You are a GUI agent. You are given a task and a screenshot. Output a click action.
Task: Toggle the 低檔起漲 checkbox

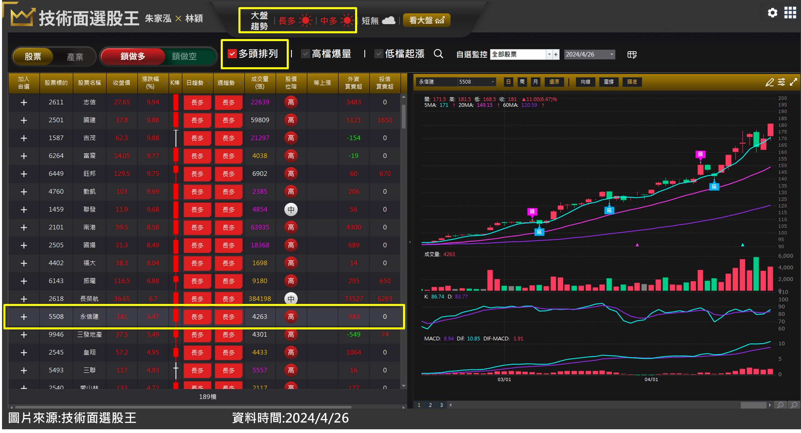tap(379, 54)
